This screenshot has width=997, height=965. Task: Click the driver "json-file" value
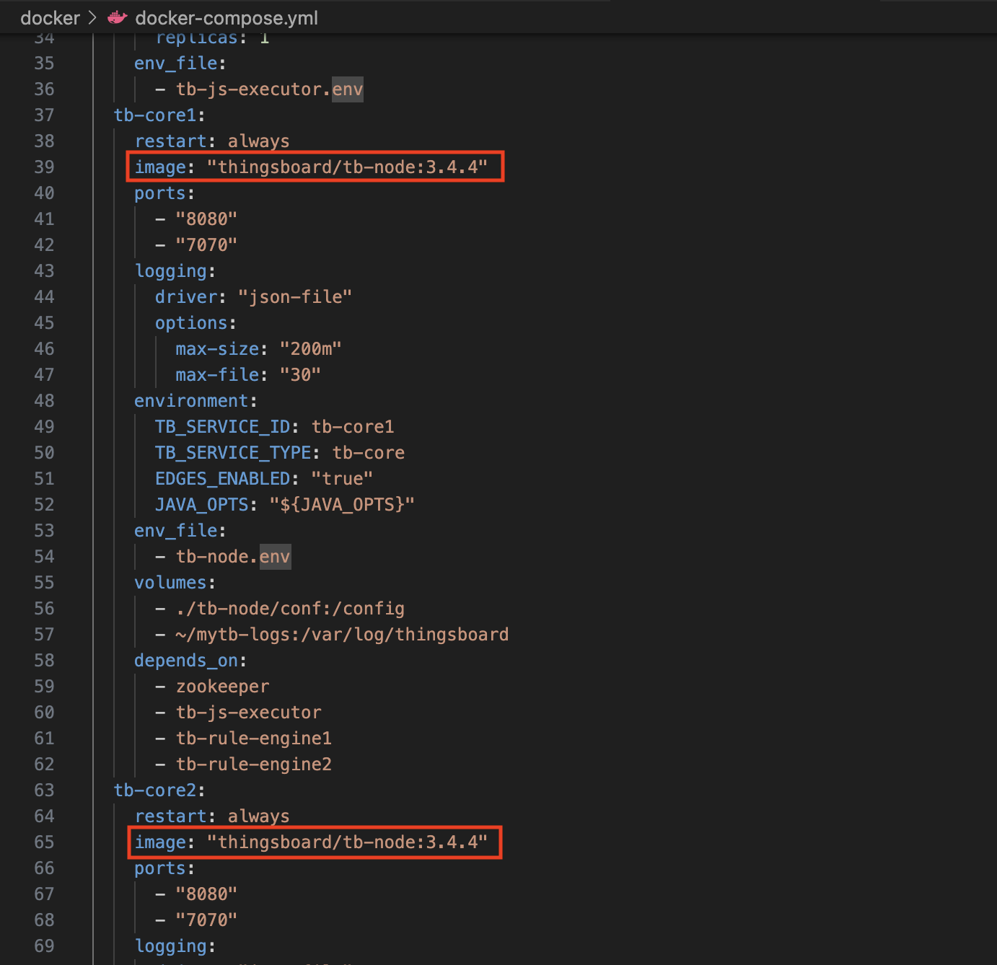click(x=295, y=297)
